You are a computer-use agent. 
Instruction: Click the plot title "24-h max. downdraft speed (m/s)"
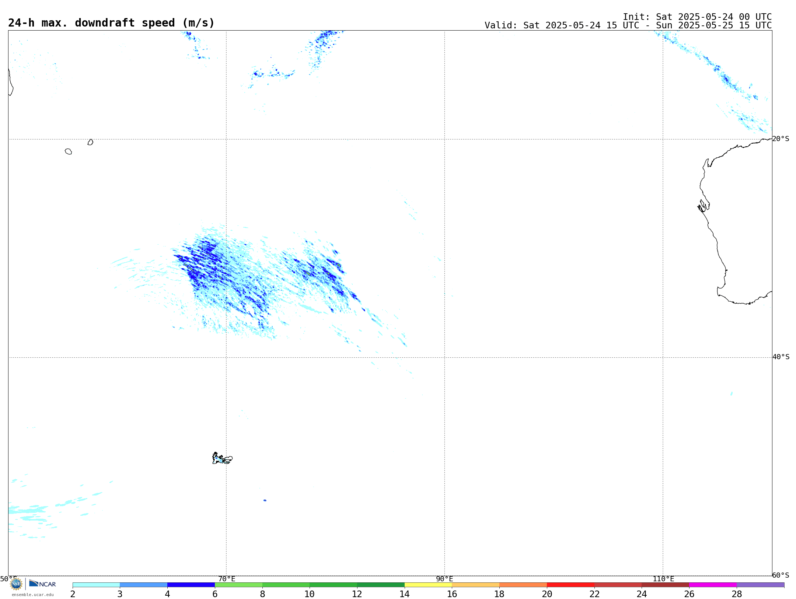(111, 23)
